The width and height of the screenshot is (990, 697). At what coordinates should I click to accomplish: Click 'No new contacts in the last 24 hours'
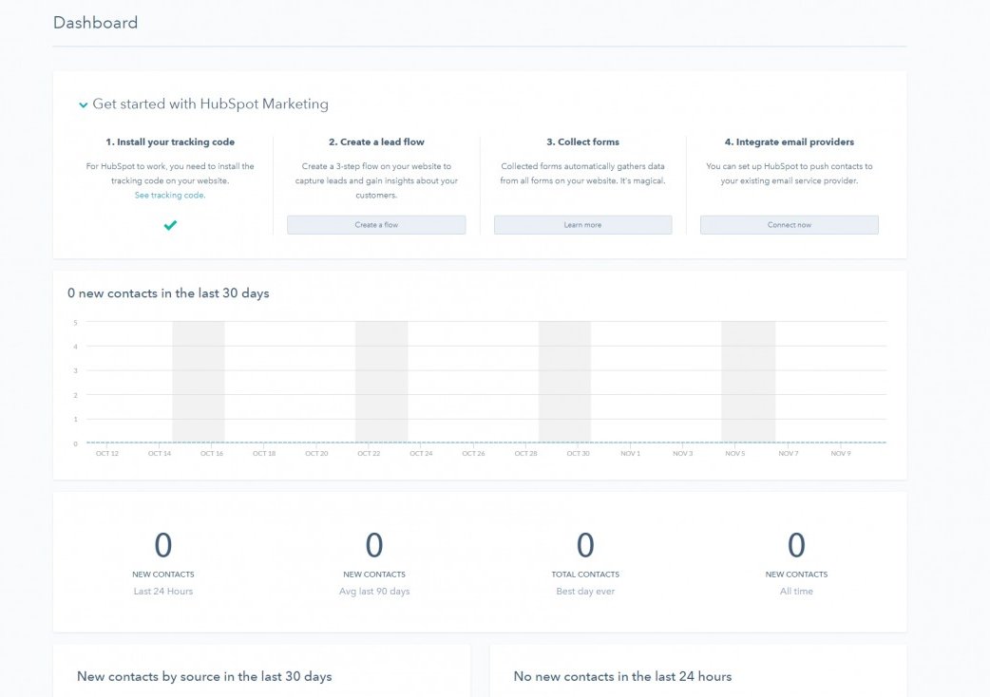click(622, 677)
